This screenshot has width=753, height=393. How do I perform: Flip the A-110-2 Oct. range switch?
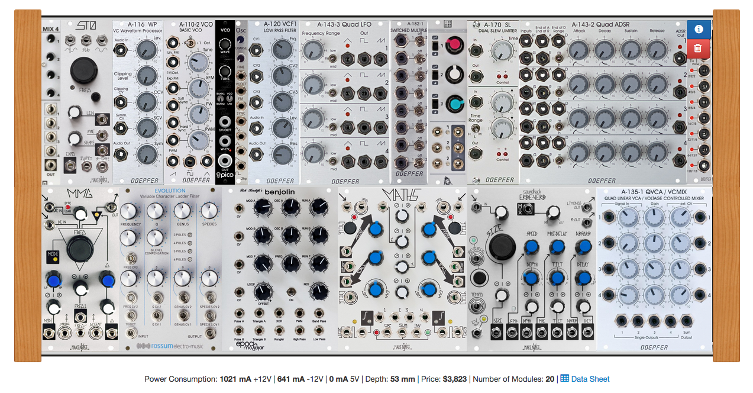pyautogui.click(x=190, y=43)
